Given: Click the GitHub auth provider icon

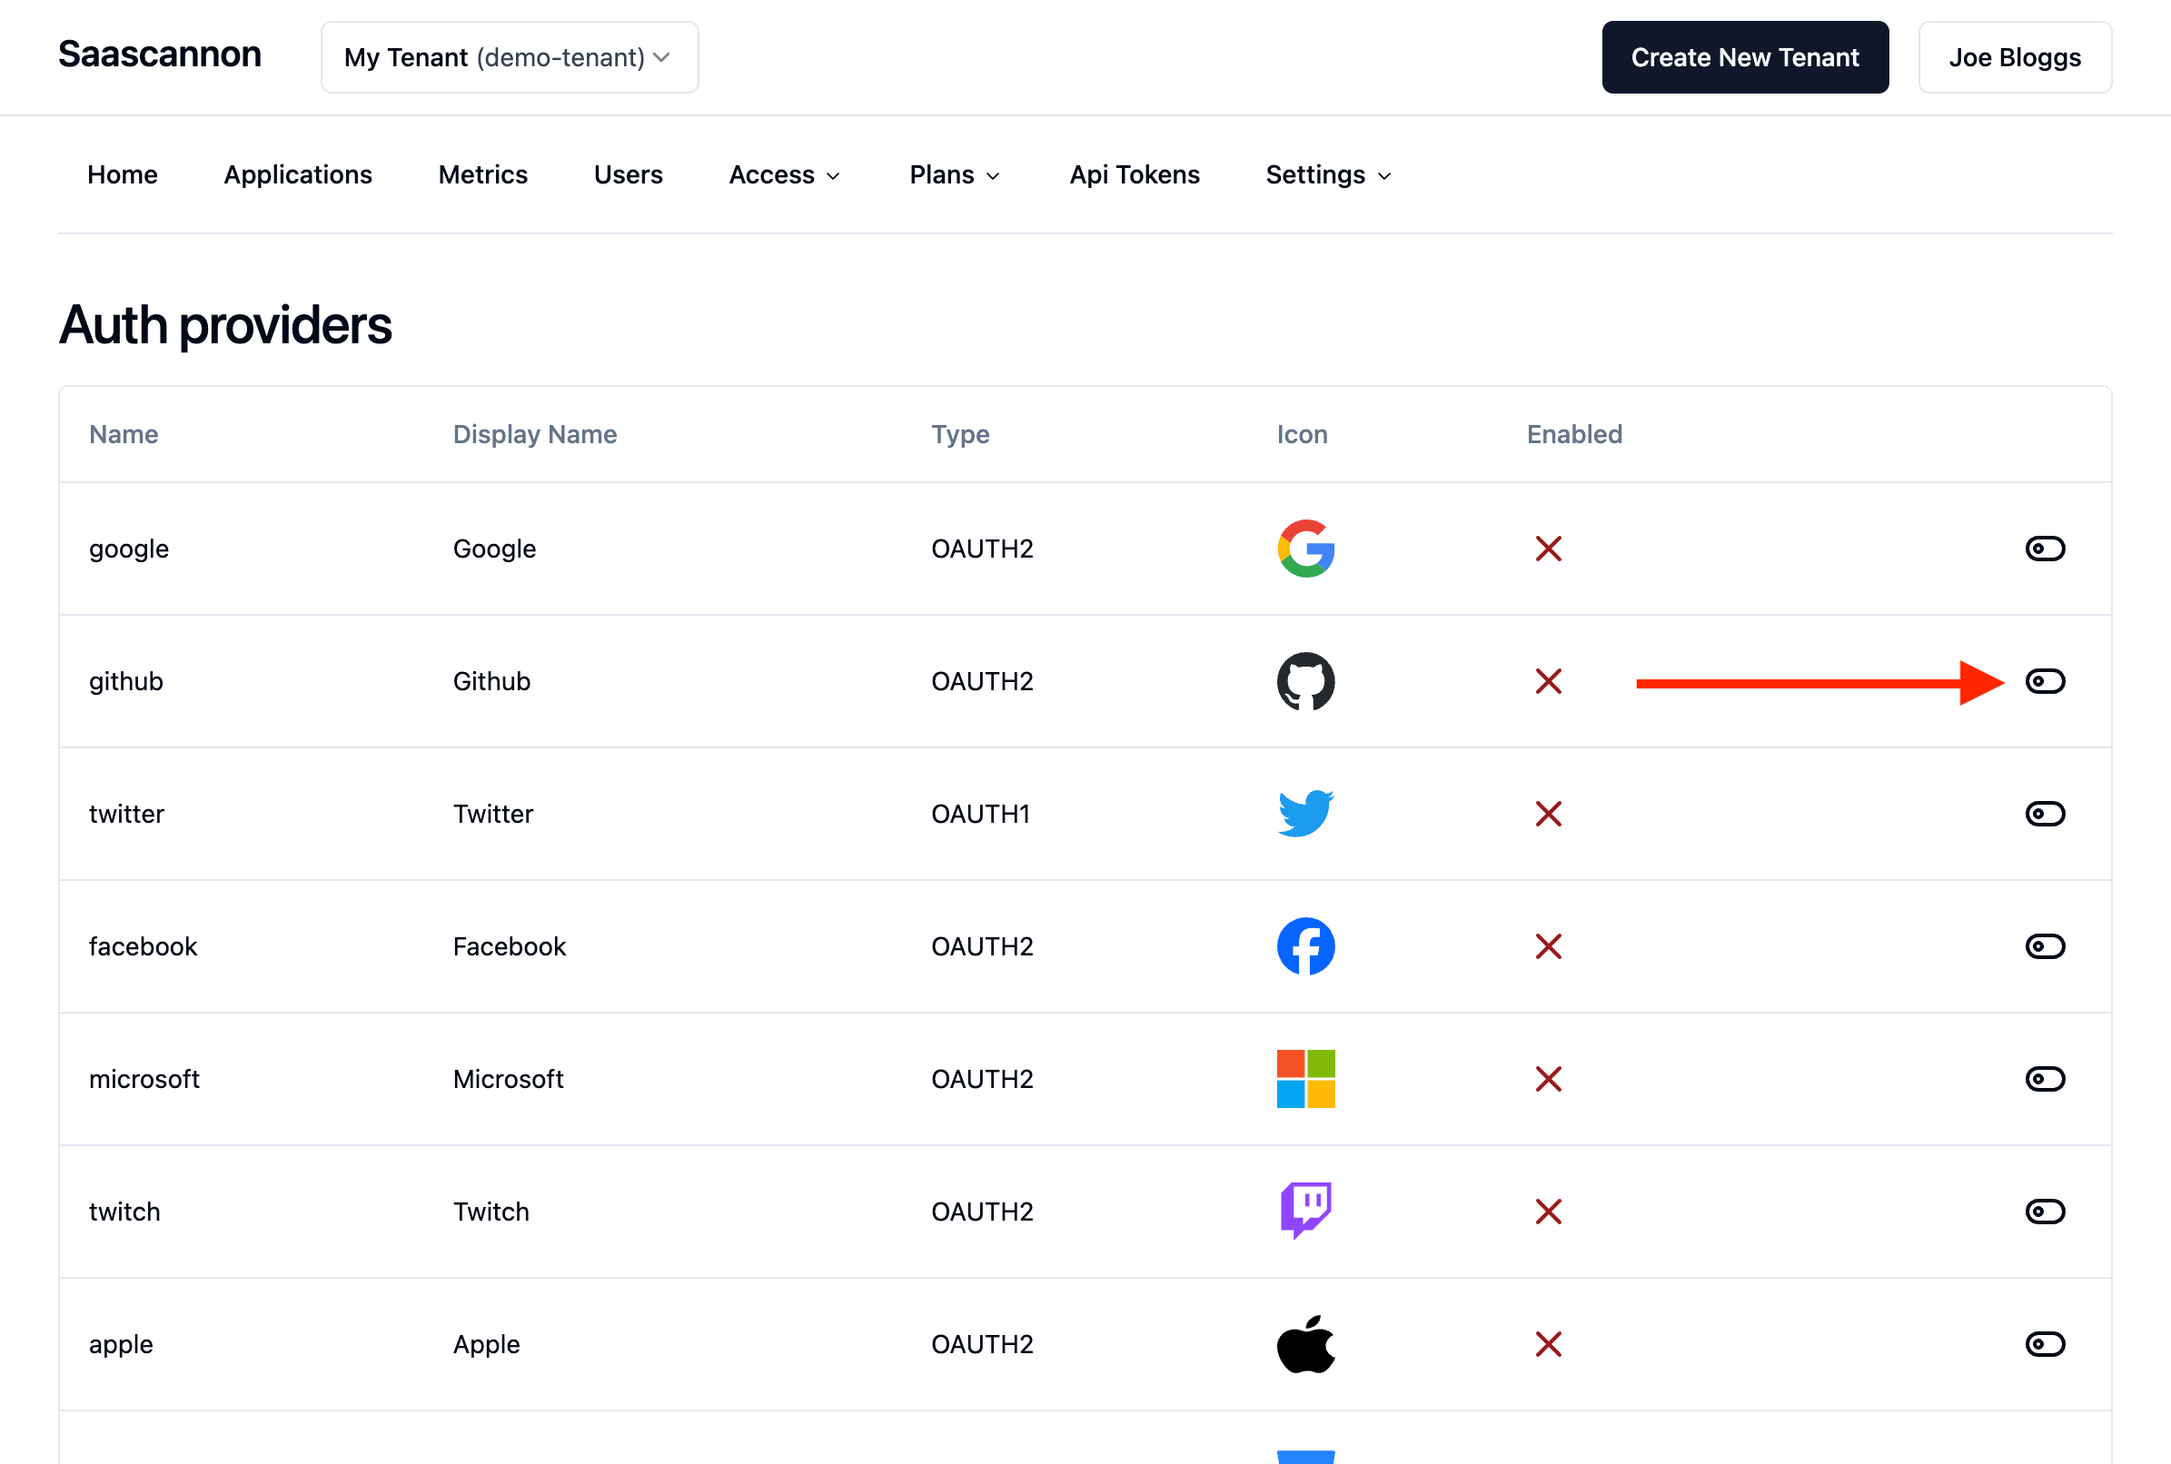Looking at the screenshot, I should [x=1305, y=681].
